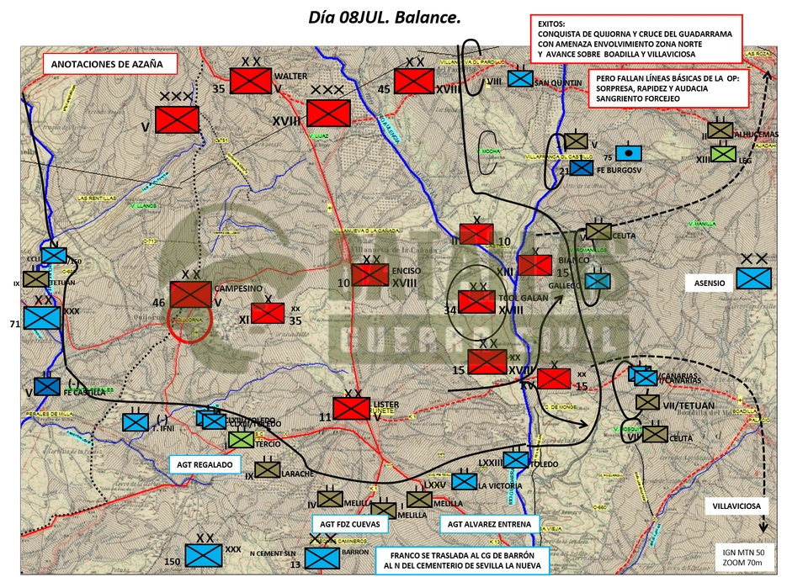The height and width of the screenshot is (577, 787).
Task: Click the "CAMPESINO" unit name text
Action: tap(238, 288)
